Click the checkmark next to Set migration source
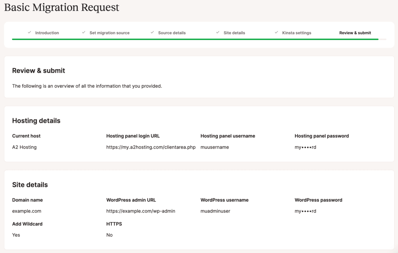This screenshot has height=253, width=398. click(84, 33)
